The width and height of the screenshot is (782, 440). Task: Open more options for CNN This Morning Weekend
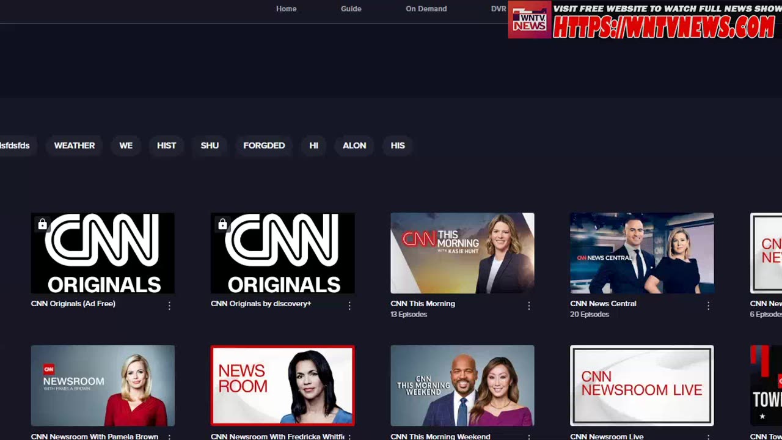coord(529,437)
